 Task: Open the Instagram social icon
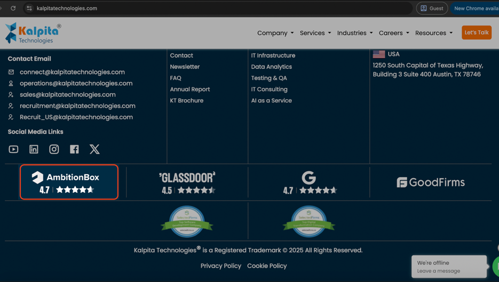point(54,149)
